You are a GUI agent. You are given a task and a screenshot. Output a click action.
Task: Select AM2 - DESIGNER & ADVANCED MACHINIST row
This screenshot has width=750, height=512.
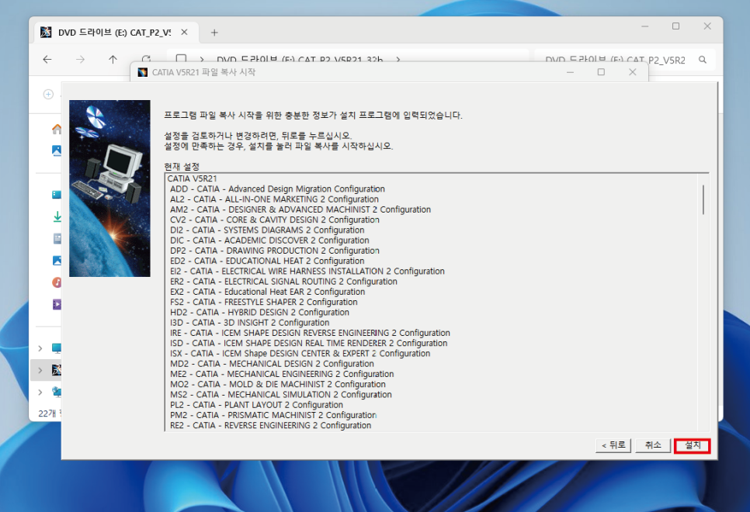[300, 209]
